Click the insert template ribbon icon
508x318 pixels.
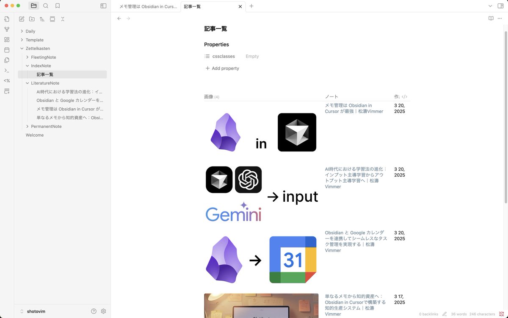pos(7,60)
